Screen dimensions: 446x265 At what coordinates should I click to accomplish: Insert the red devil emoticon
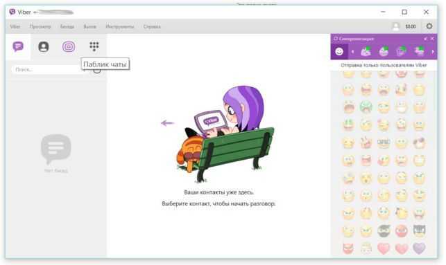pyautogui.click(x=348, y=248)
